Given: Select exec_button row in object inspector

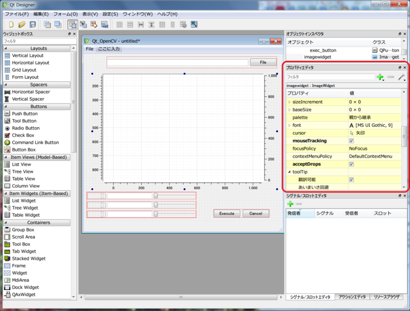Looking at the screenshot, I should coord(343,50).
